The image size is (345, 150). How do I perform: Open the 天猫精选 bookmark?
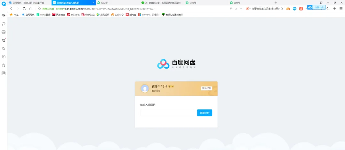click(58, 14)
